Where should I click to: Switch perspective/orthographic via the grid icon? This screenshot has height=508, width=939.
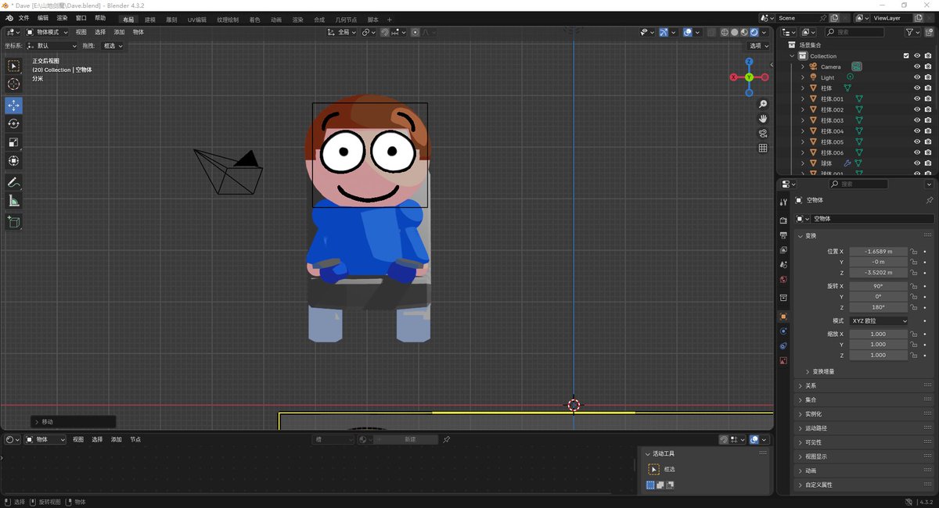(763, 148)
